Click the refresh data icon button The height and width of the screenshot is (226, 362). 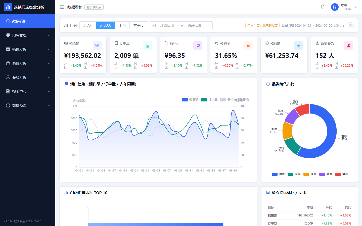pos(351,25)
